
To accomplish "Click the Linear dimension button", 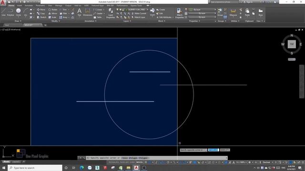I will click(x=98, y=9).
